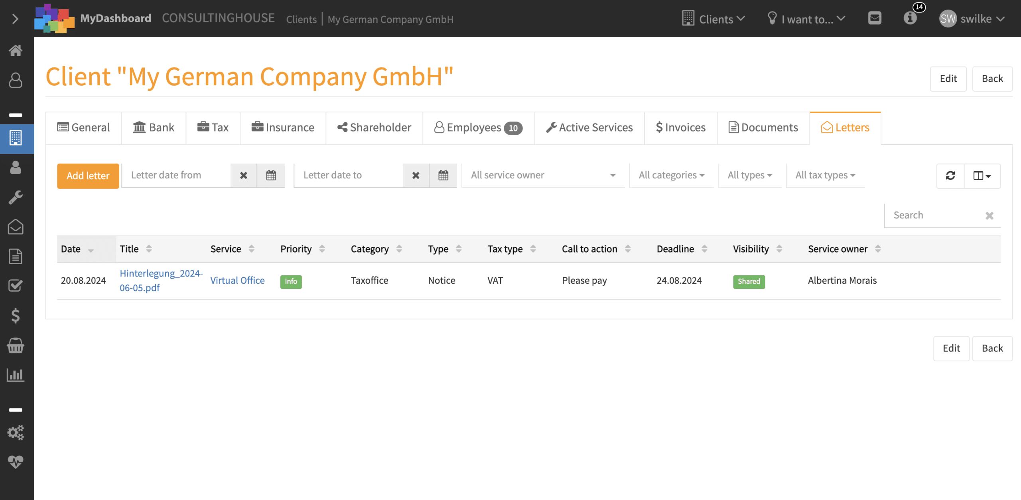Open the All categories dropdown
Viewport: 1021px width, 500px height.
click(672, 175)
